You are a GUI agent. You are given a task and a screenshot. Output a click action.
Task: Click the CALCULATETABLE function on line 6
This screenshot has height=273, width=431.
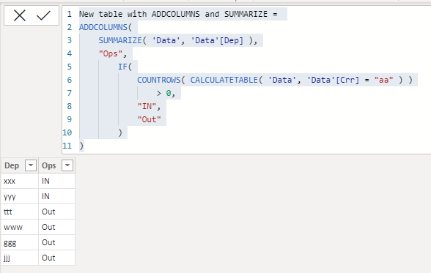tap(224, 80)
